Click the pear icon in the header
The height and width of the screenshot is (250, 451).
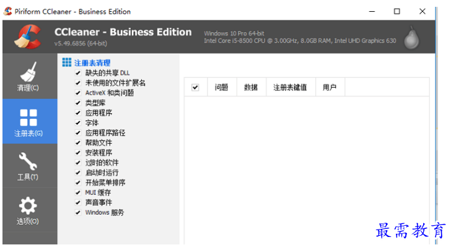[x=411, y=38]
